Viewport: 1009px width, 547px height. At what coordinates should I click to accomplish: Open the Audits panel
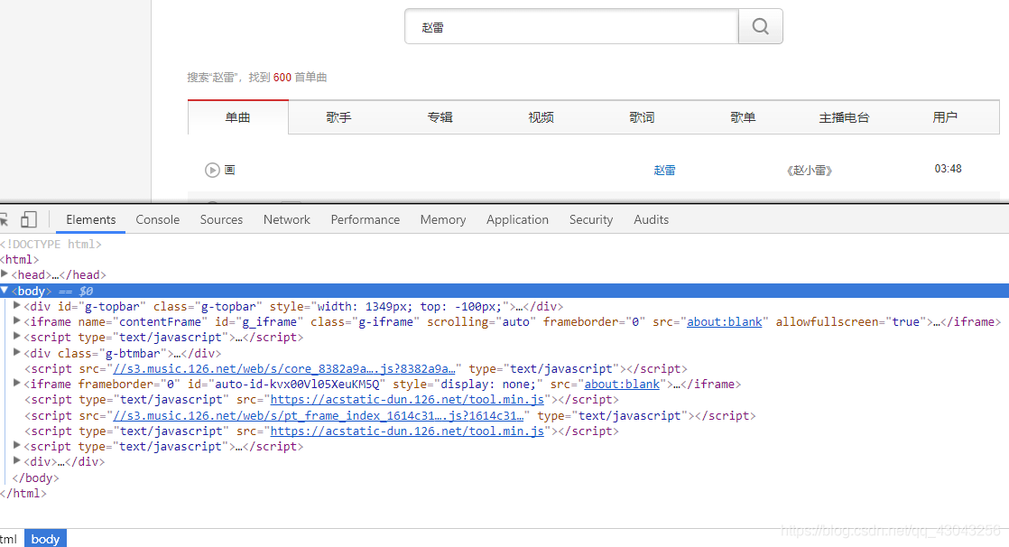(x=652, y=219)
